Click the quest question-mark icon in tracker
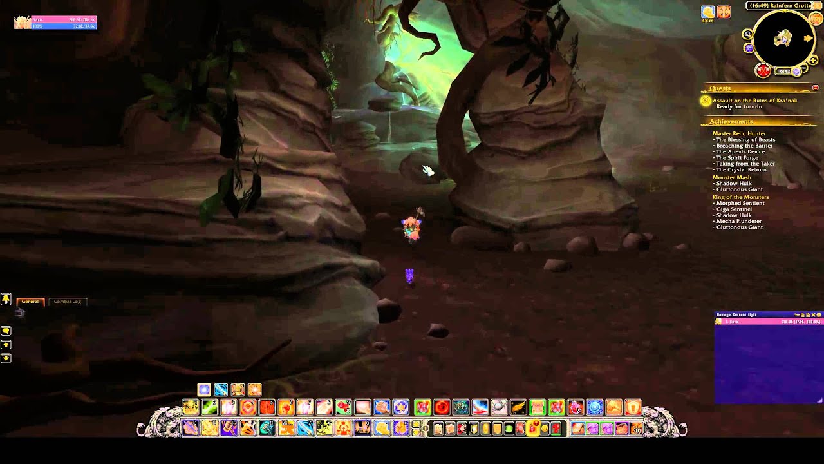Image resolution: width=824 pixels, height=464 pixels. point(706,101)
